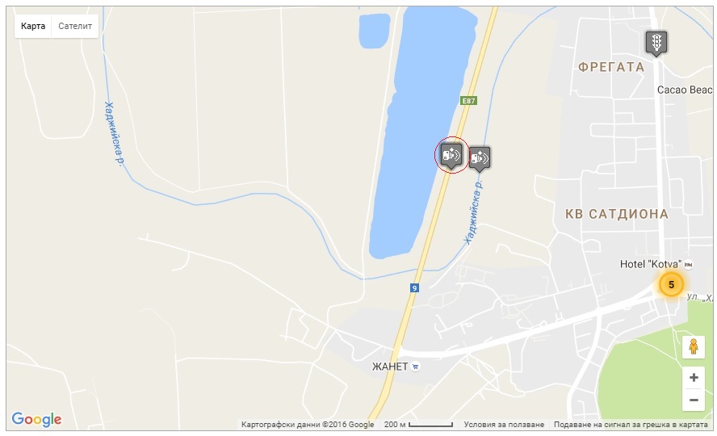
Task: Select the red-circled speed camera marker
Action: 451,155
